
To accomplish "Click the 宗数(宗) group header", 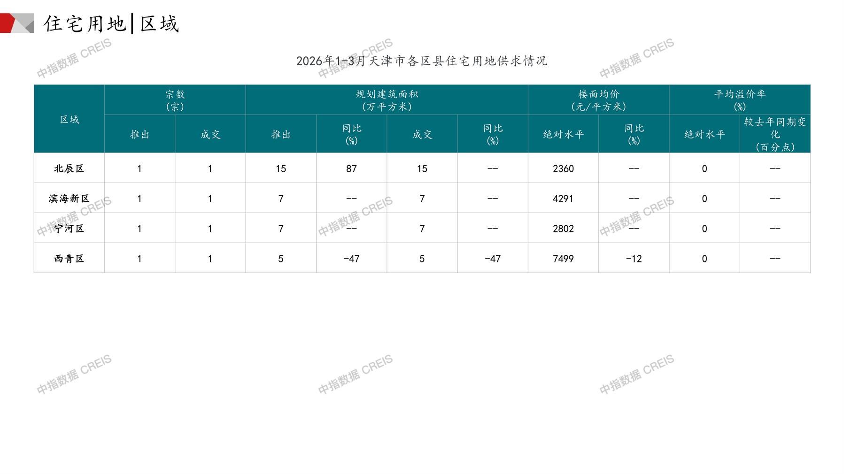I will pyautogui.click(x=175, y=100).
